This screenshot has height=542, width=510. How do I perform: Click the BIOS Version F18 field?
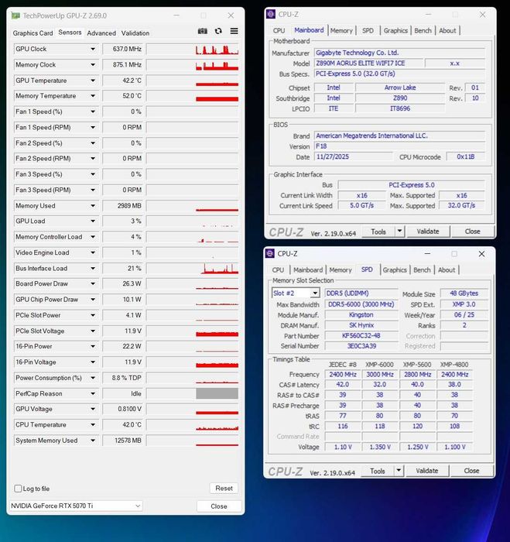pos(399,146)
